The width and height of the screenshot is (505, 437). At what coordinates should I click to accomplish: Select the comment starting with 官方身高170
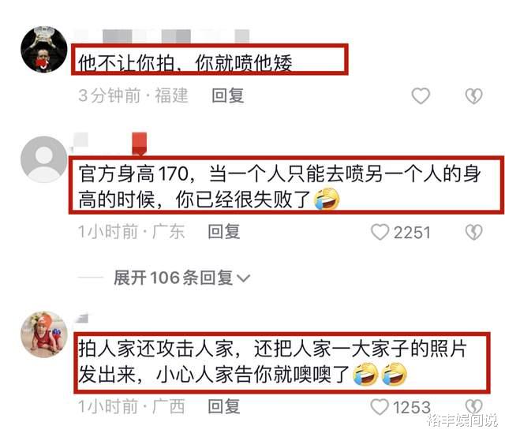(279, 187)
